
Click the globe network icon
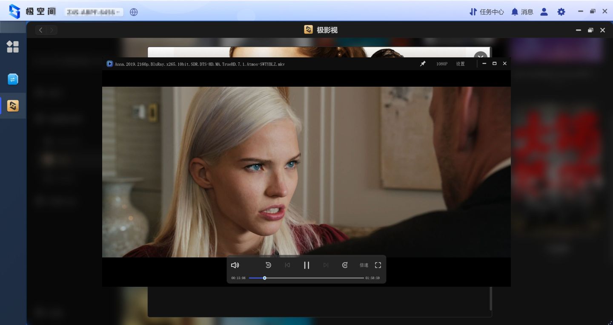[134, 12]
